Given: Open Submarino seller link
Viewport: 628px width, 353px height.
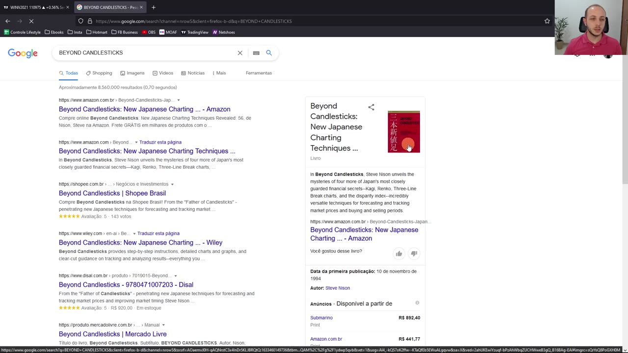Looking at the screenshot, I should (321, 318).
